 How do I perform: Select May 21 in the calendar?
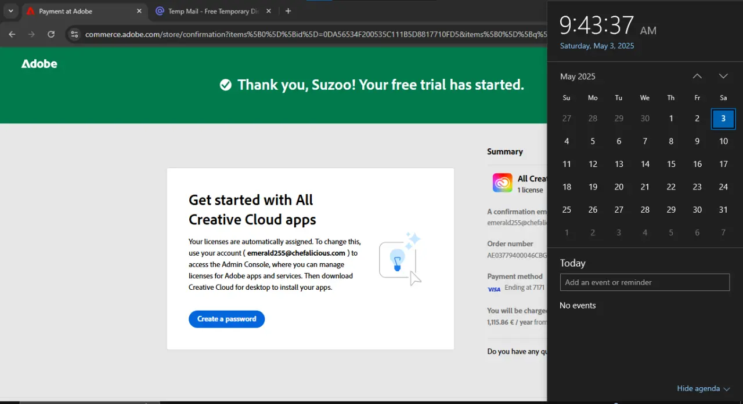point(645,187)
